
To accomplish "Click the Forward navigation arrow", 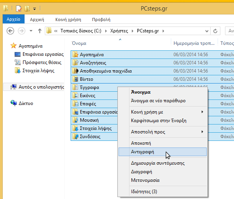I will tap(21, 31).
